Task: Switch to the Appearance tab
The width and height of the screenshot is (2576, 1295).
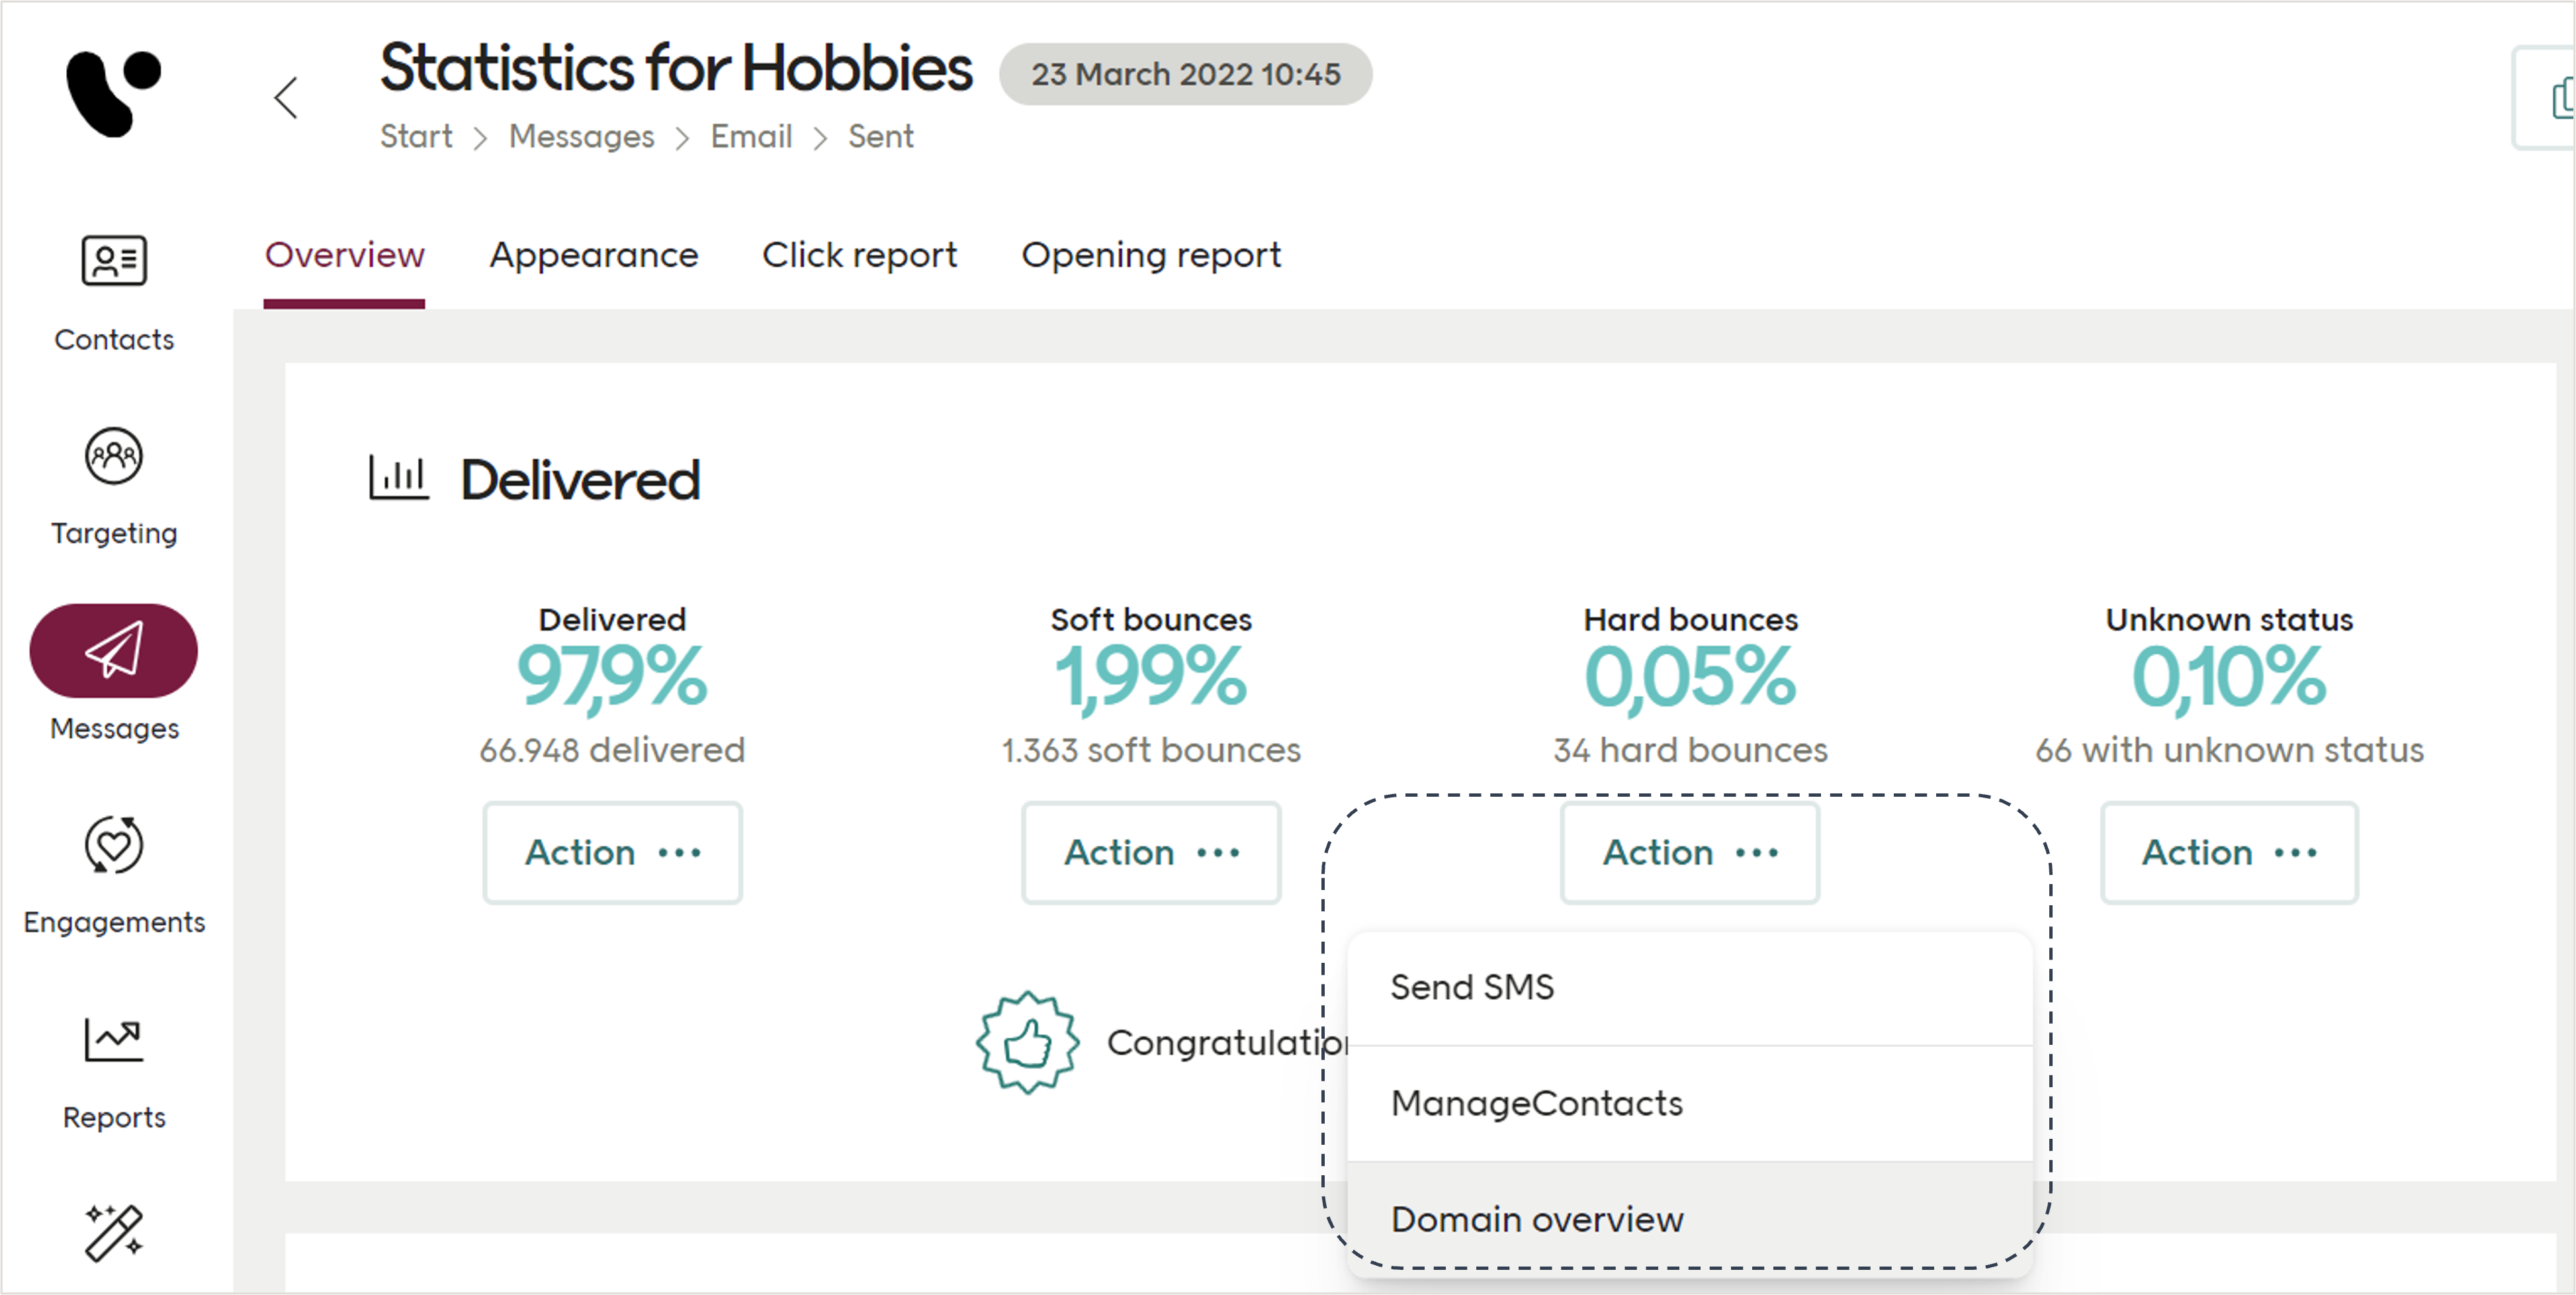Action: point(593,256)
